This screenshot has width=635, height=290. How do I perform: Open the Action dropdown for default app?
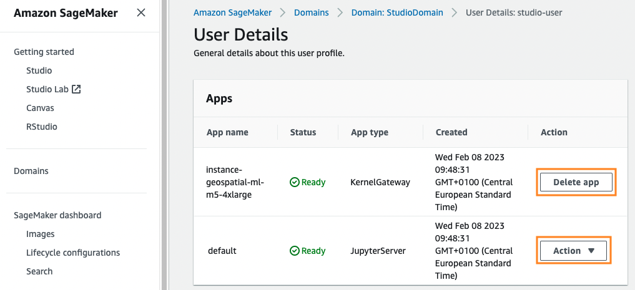click(x=573, y=251)
